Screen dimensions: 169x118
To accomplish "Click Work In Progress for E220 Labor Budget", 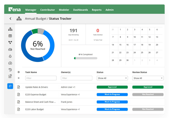I will pos(112,109).
